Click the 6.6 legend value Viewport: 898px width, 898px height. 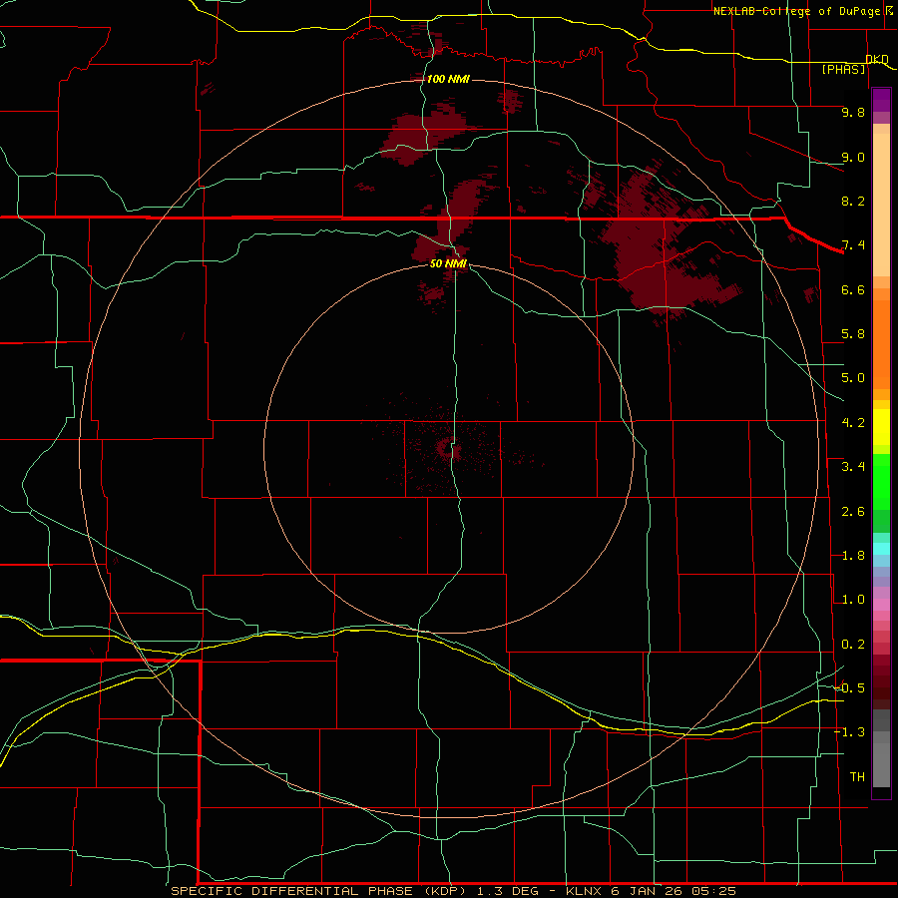click(x=853, y=289)
